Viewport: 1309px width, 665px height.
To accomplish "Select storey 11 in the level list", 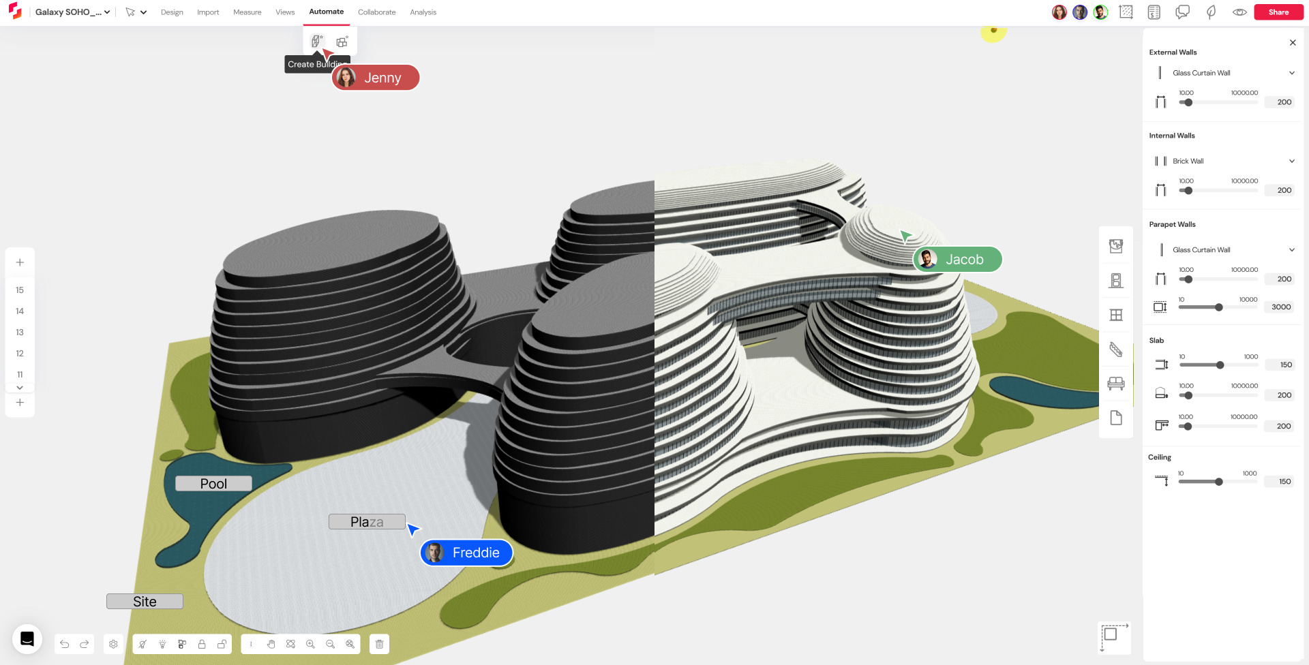I will pos(20,375).
